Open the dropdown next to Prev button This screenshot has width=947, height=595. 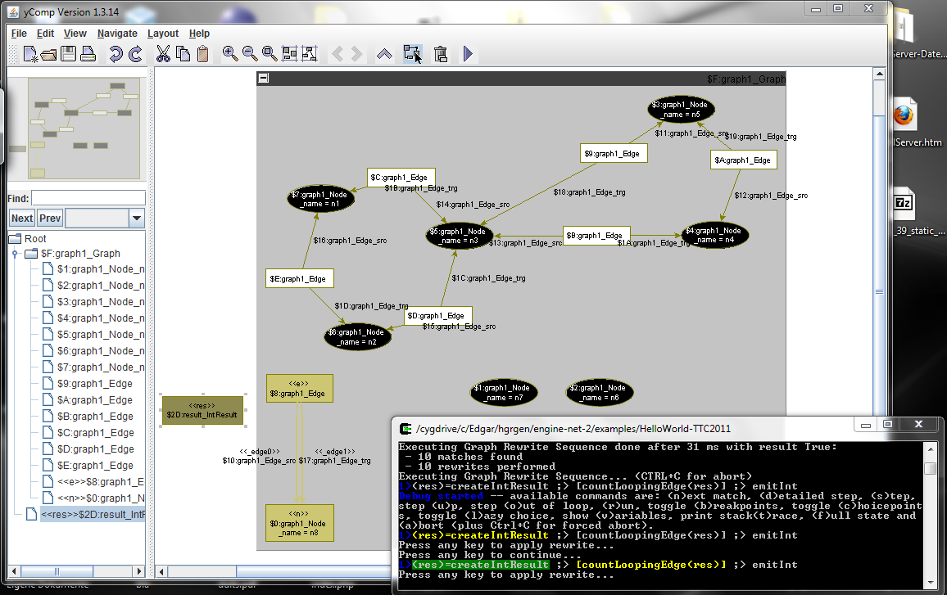coord(137,219)
